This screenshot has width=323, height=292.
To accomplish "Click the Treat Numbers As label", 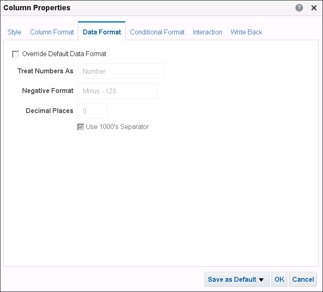I will pyautogui.click(x=45, y=71).
